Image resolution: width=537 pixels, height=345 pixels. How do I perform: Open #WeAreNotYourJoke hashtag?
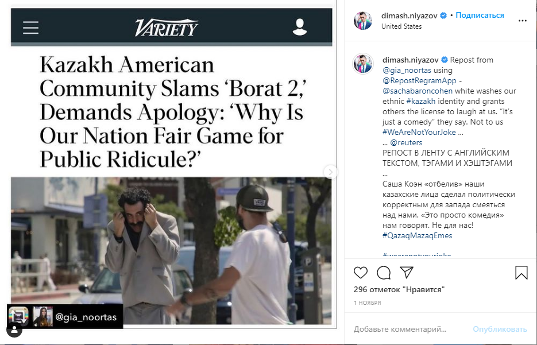(419, 132)
